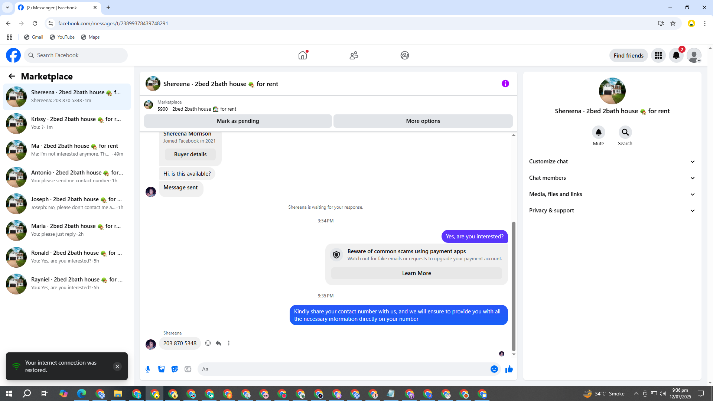Expand Media, files and links section
The height and width of the screenshot is (401, 713).
(x=612, y=194)
